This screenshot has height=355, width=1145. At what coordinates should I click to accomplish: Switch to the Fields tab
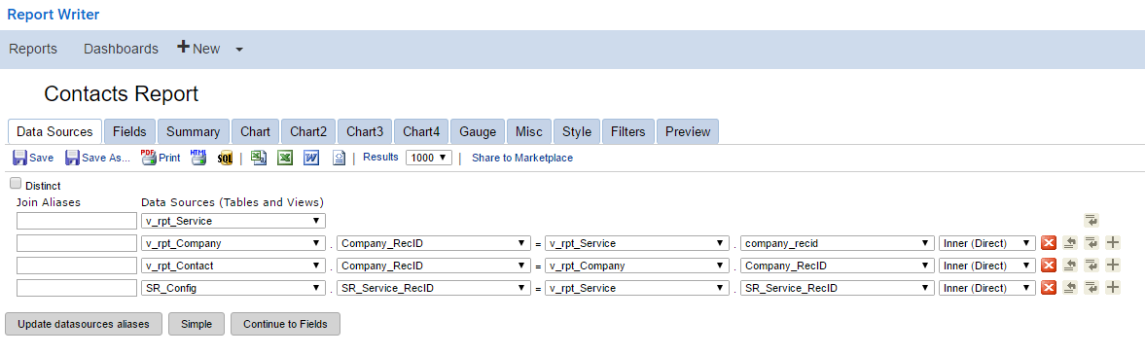129,131
